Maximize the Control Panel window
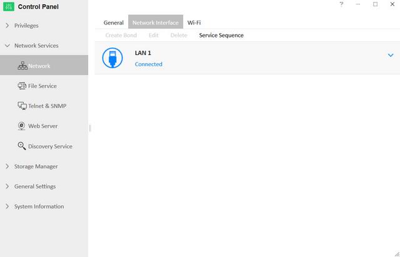Image resolution: width=400 pixels, height=257 pixels. tap(375, 4)
